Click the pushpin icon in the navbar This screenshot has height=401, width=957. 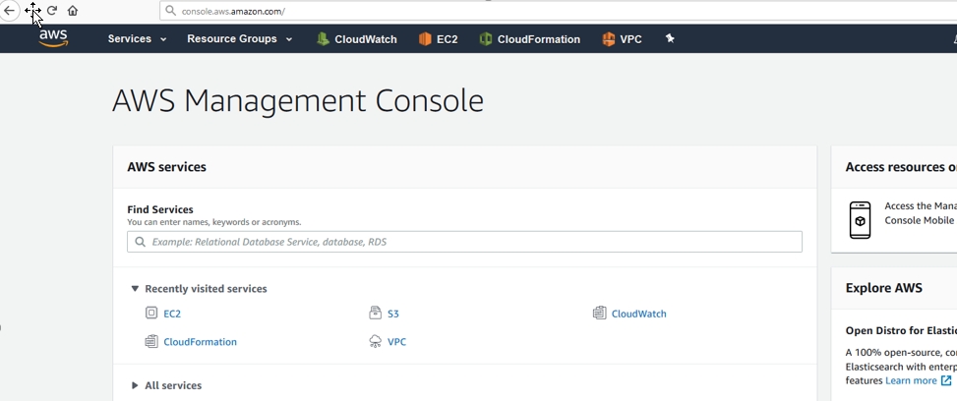[670, 38]
